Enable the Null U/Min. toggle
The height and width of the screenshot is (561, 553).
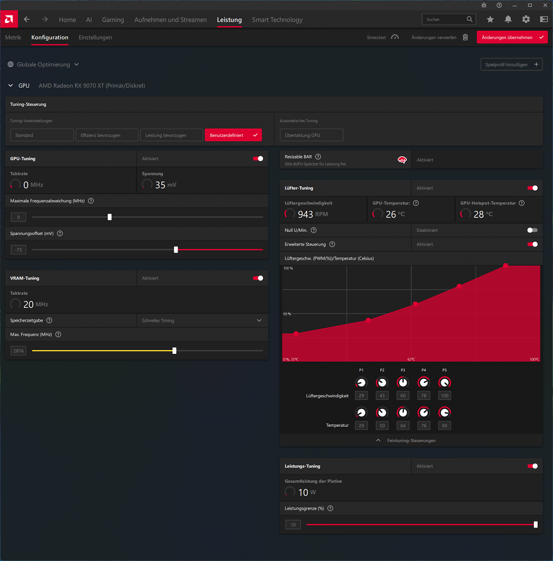[x=532, y=230]
